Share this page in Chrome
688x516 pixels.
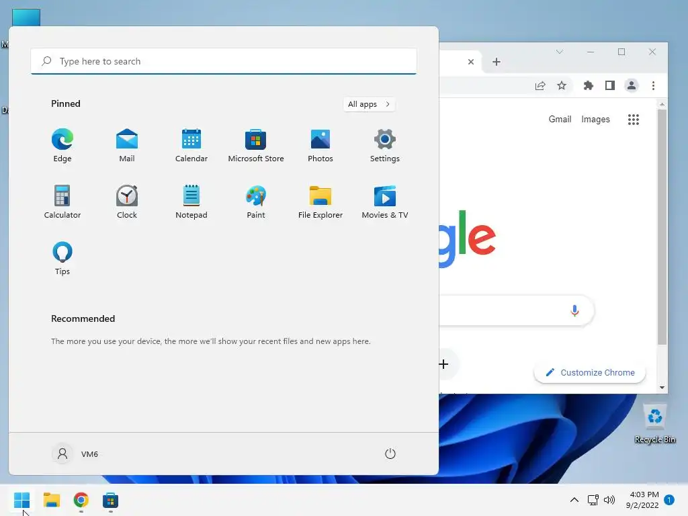tap(540, 85)
